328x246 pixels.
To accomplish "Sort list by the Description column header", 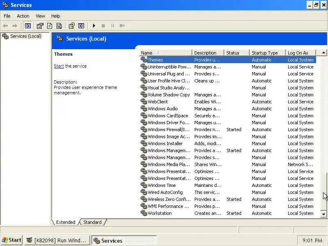I will click(208, 53).
